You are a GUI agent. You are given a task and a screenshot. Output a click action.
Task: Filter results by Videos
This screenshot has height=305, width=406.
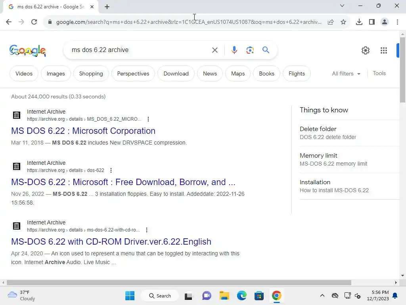click(24, 73)
